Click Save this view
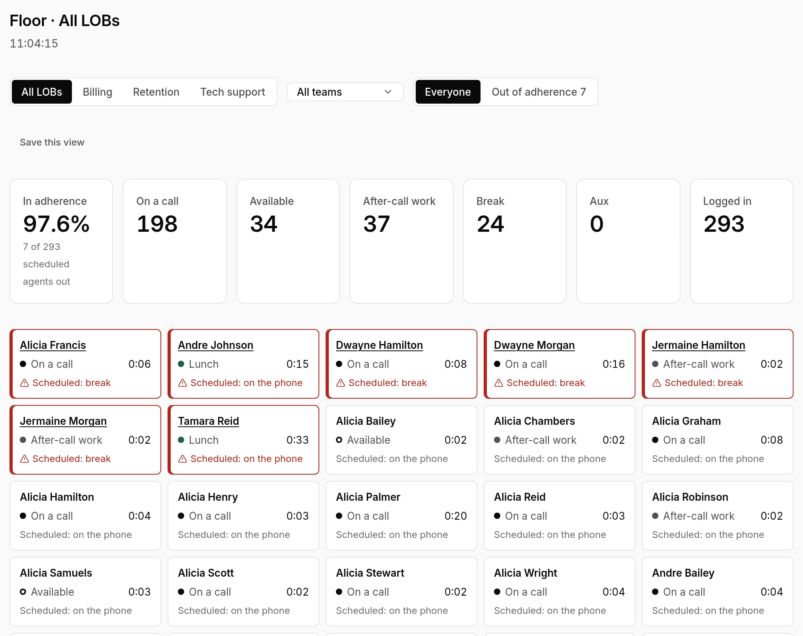 pos(52,142)
